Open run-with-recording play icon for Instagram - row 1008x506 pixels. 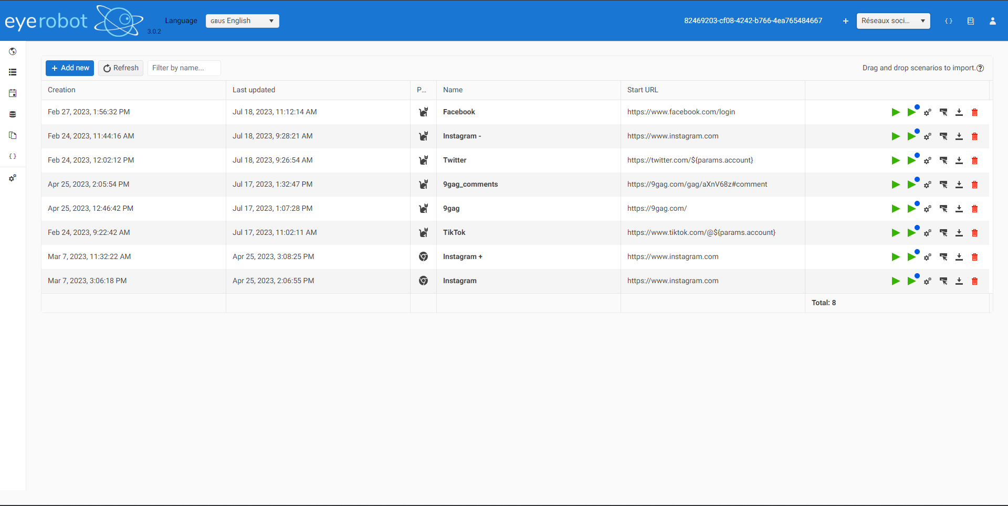pyautogui.click(x=912, y=136)
